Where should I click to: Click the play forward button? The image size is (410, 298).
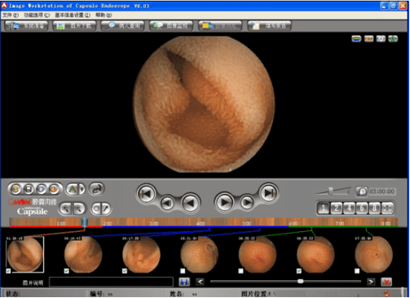pos(225,202)
